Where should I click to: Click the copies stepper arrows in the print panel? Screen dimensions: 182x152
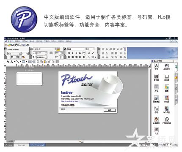pyautogui.click(x=28, y=54)
